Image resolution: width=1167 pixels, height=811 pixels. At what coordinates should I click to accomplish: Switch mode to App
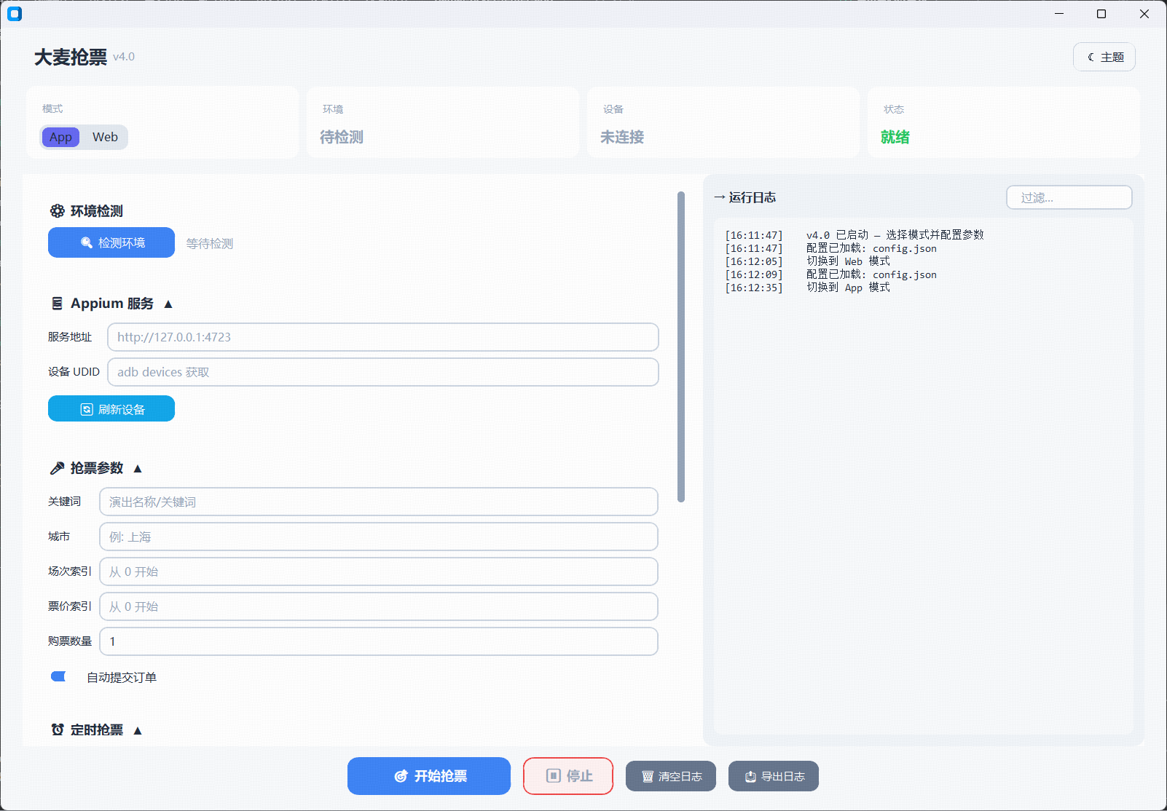point(60,137)
